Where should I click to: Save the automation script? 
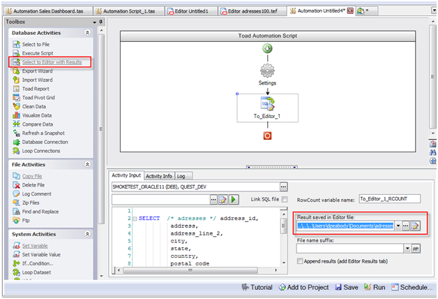(347, 287)
